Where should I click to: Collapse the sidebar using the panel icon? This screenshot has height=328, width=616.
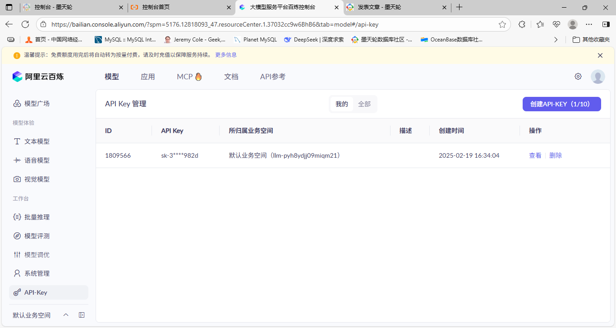point(82,315)
